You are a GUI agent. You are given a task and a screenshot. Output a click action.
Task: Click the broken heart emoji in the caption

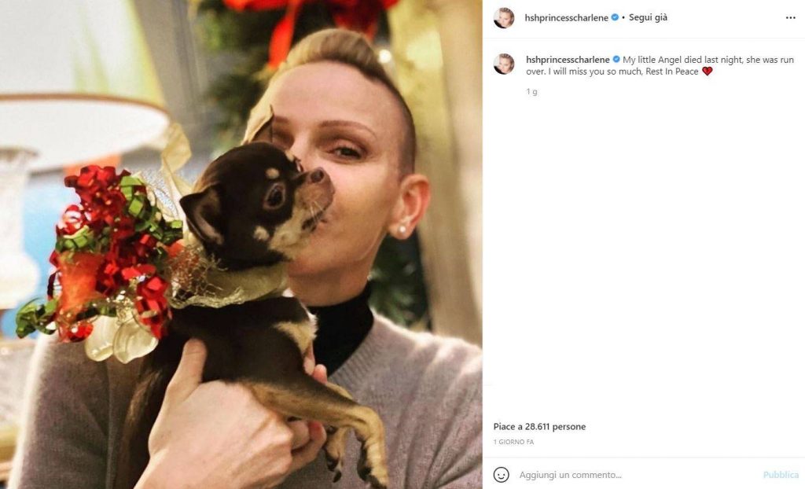click(707, 72)
